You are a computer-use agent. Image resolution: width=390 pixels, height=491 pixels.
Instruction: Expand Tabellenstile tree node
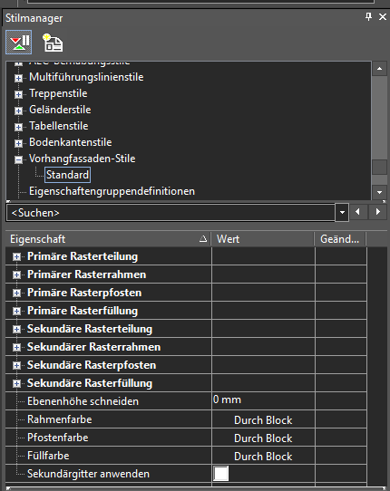tap(18, 127)
